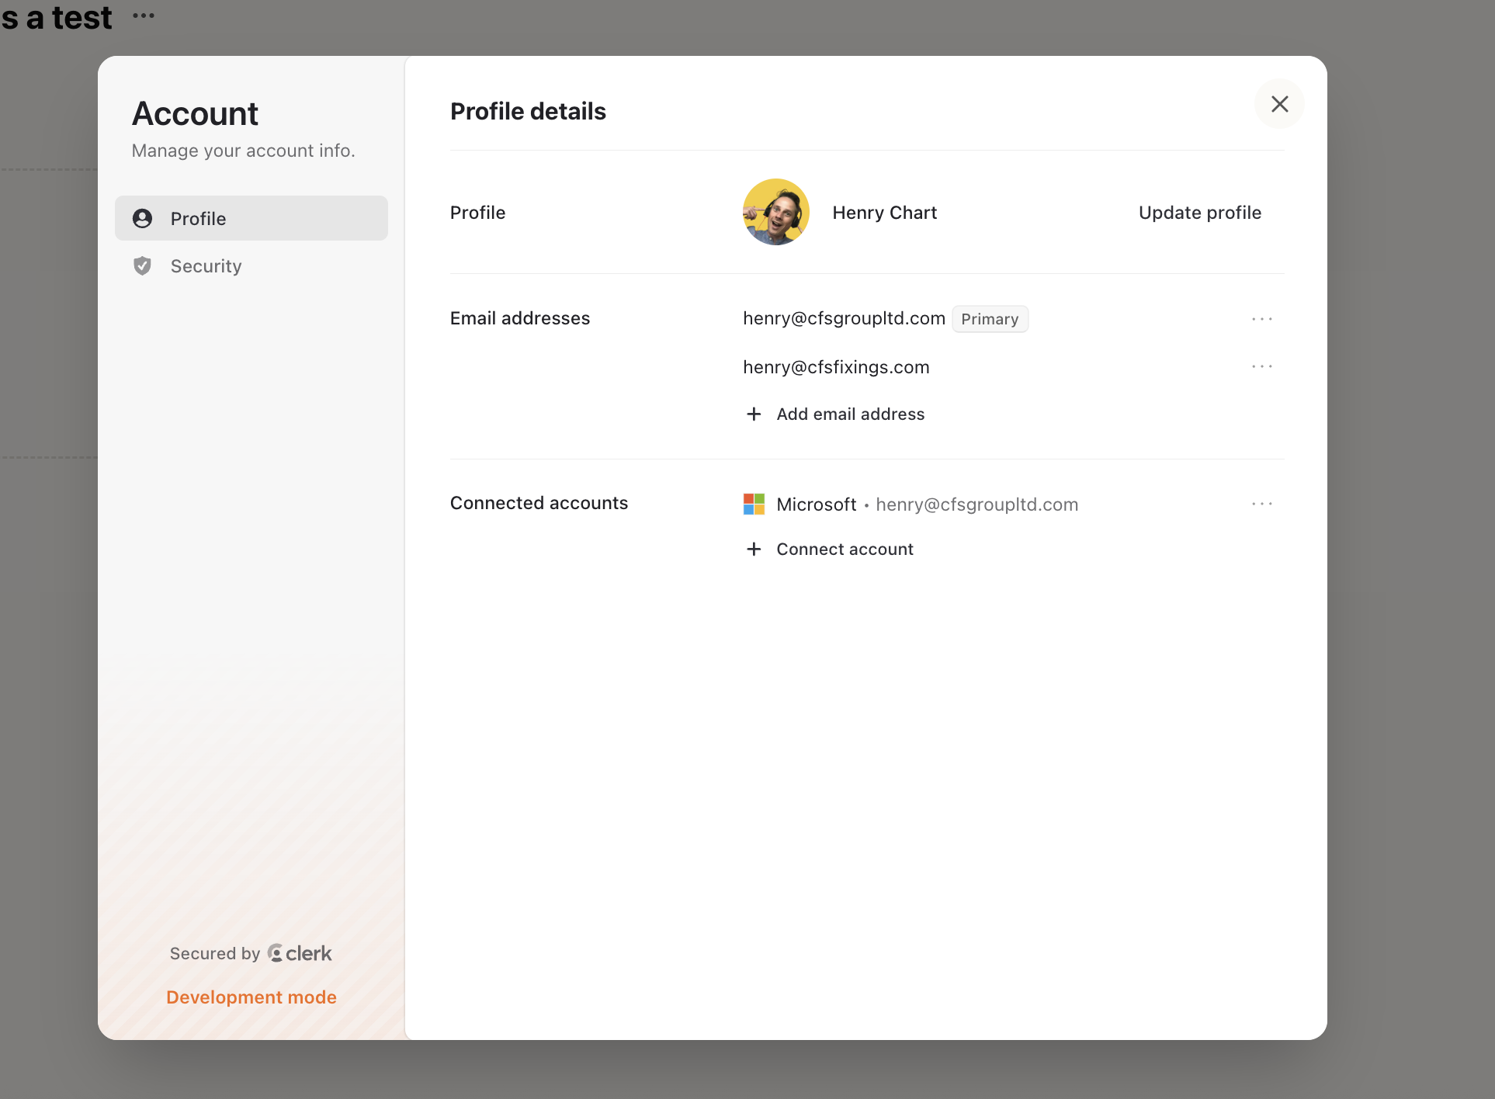Click Add email address
Image resolution: width=1495 pixels, height=1099 pixels.
coord(850,414)
